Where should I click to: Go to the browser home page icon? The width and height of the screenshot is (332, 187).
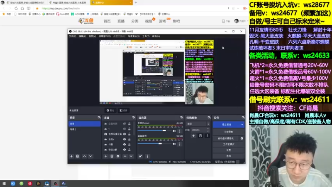tap(22, 8)
